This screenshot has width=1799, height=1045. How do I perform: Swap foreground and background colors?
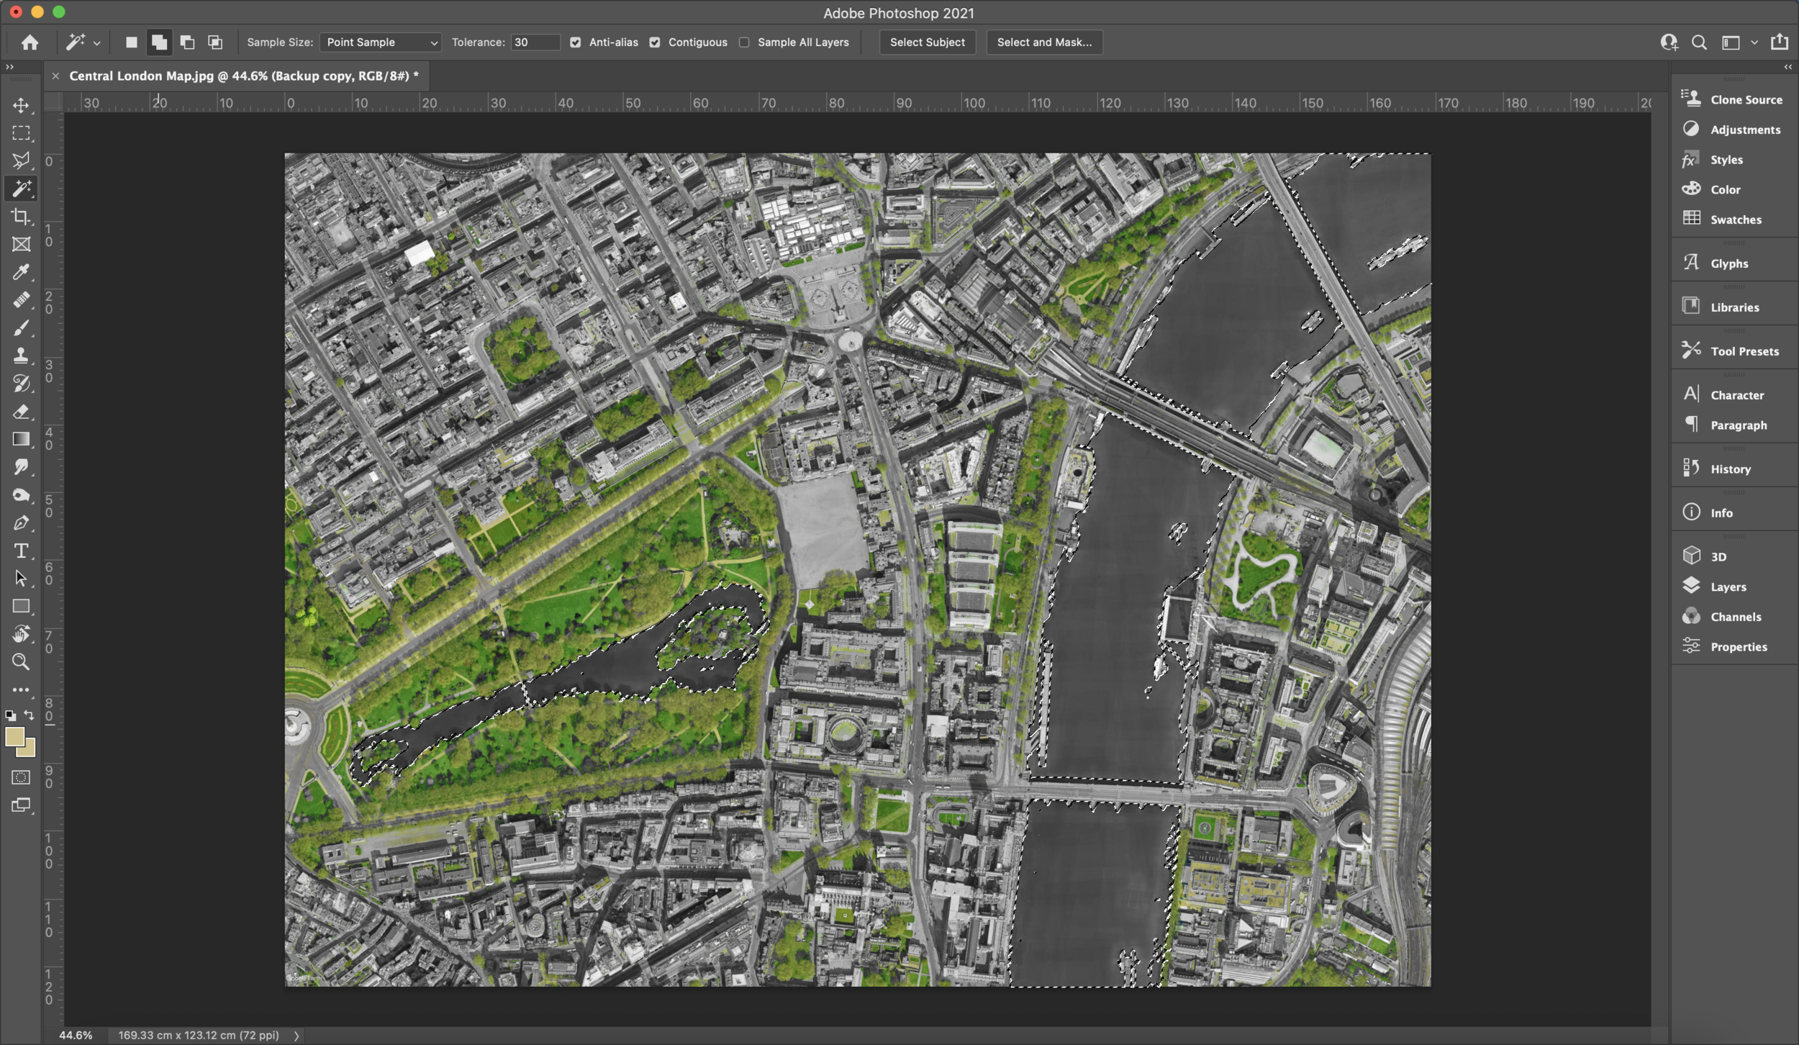pos(29,715)
